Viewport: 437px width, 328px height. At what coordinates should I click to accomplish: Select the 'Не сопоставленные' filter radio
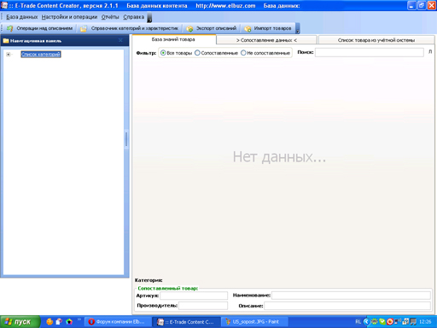(x=243, y=53)
